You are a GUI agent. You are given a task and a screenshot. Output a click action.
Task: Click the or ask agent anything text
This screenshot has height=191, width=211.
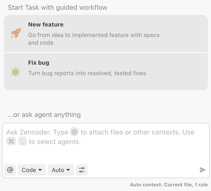44,115
